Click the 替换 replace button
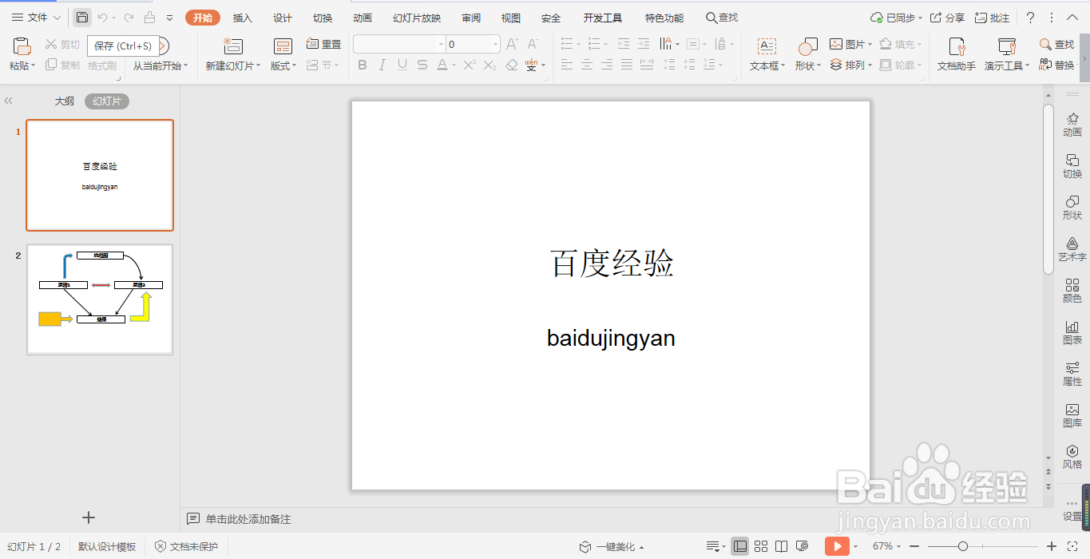This screenshot has height=559, width=1090. [x=1056, y=65]
